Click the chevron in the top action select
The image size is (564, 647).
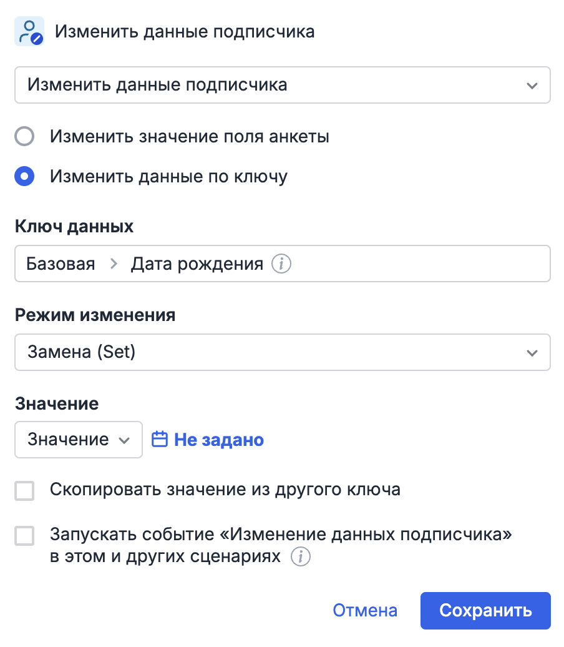coord(532,86)
